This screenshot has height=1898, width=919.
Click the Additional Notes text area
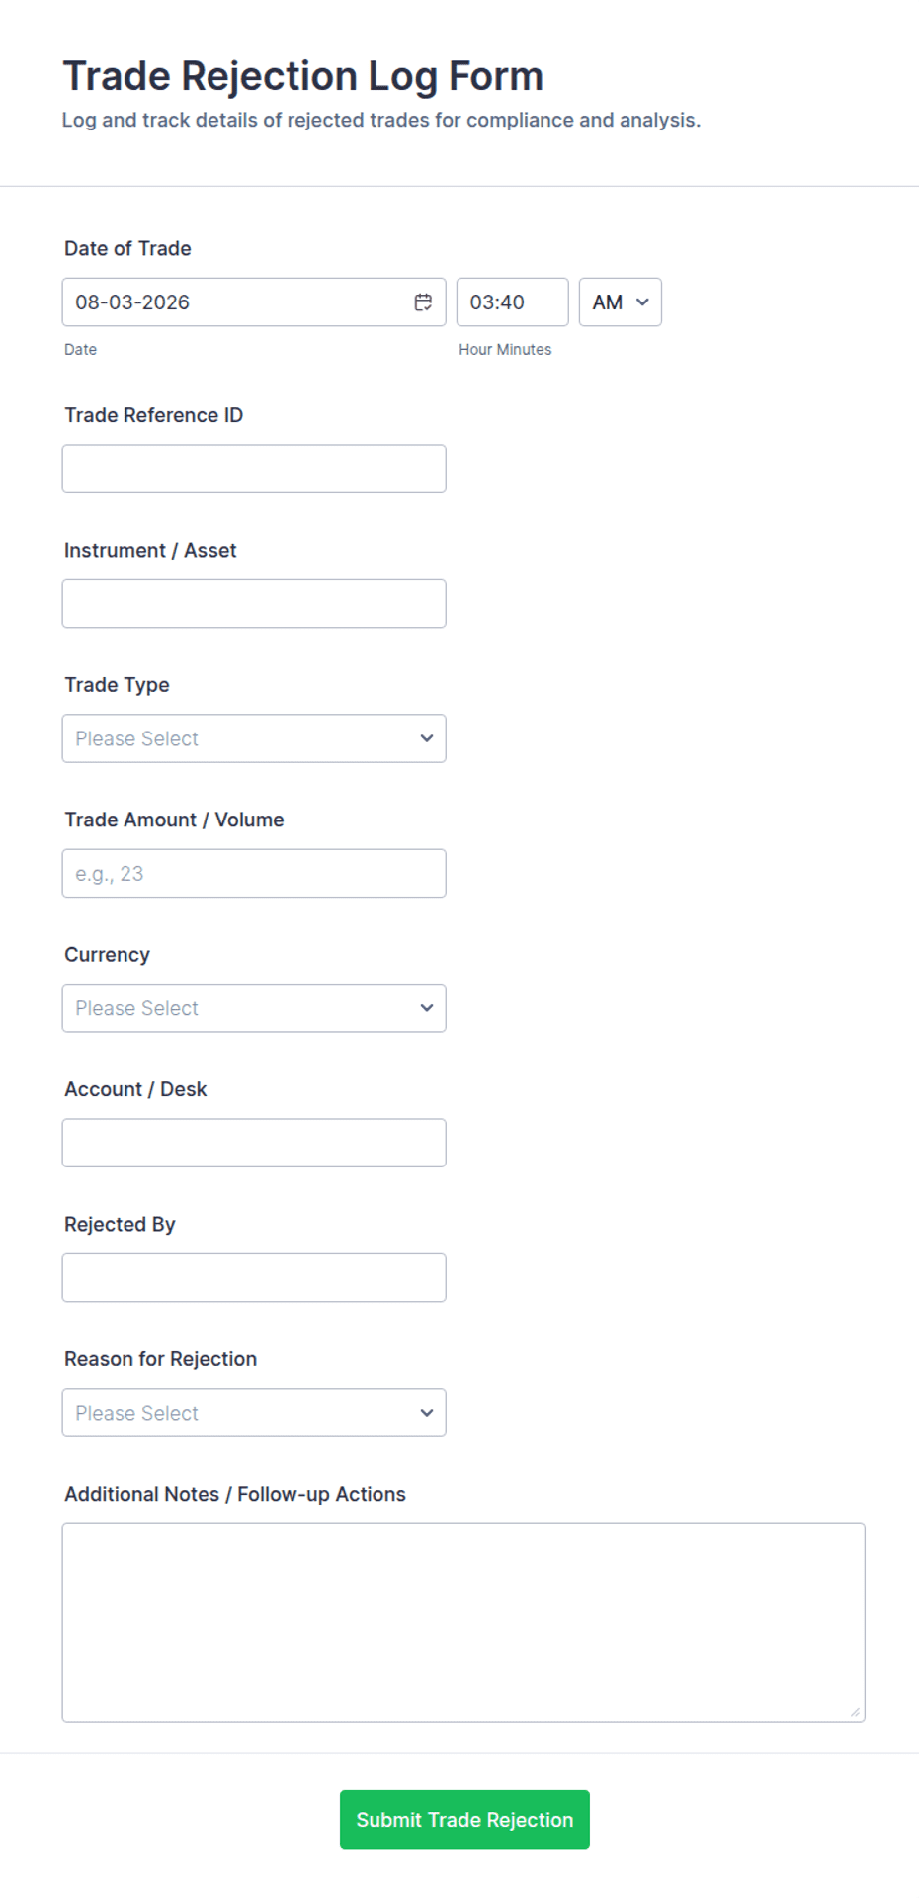pyautogui.click(x=463, y=1623)
